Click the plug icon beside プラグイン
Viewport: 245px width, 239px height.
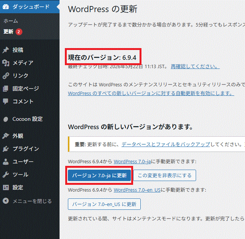[x=6, y=149]
